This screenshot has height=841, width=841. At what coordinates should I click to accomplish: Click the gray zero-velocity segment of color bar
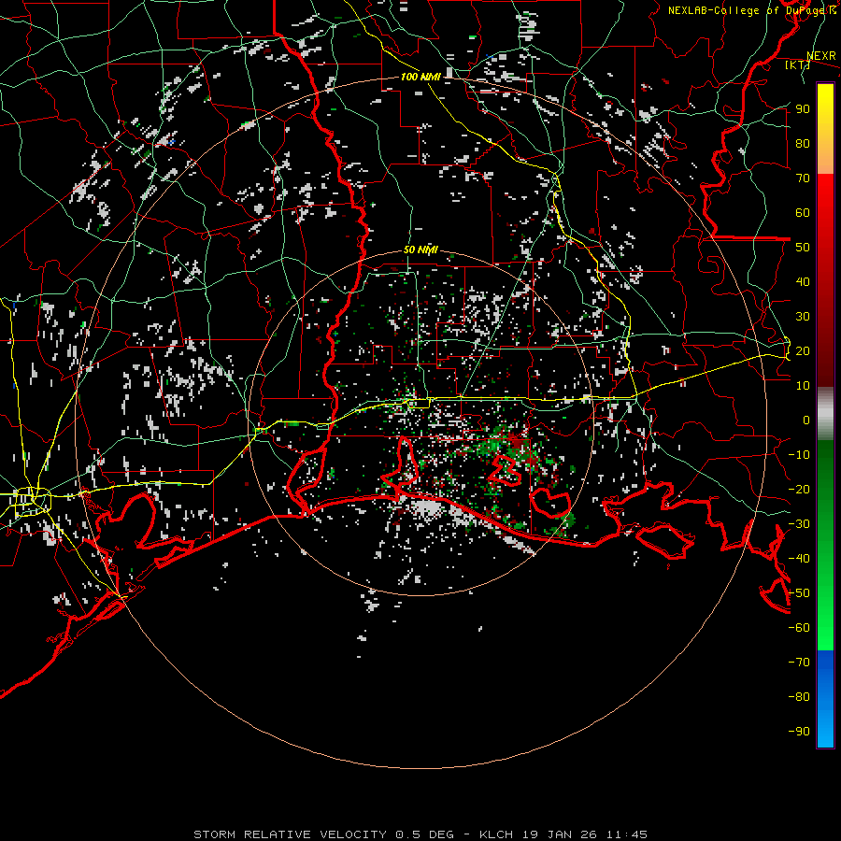click(x=825, y=413)
